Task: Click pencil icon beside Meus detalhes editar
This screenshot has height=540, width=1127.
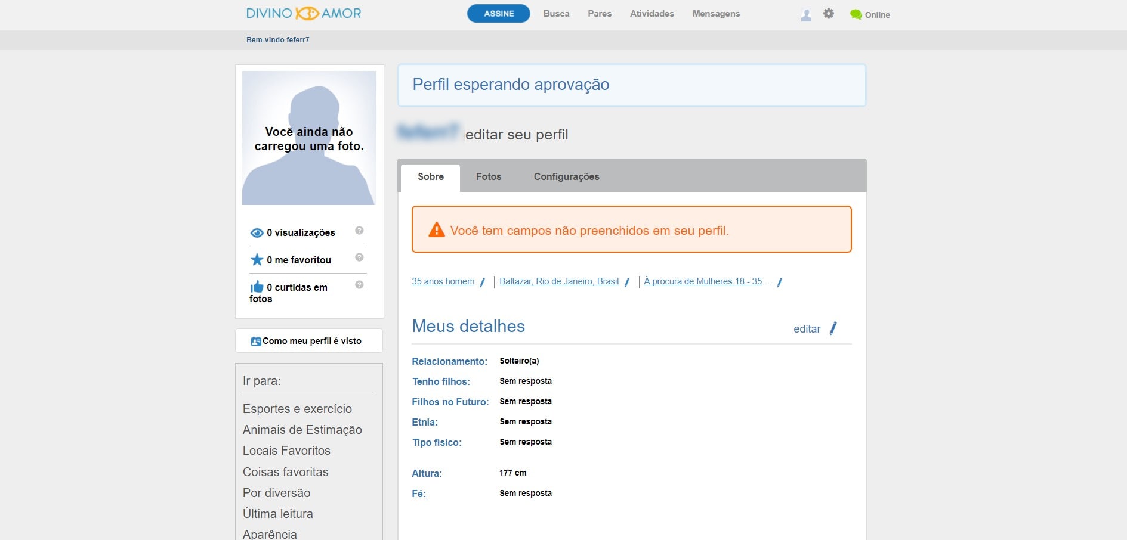Action: point(833,328)
